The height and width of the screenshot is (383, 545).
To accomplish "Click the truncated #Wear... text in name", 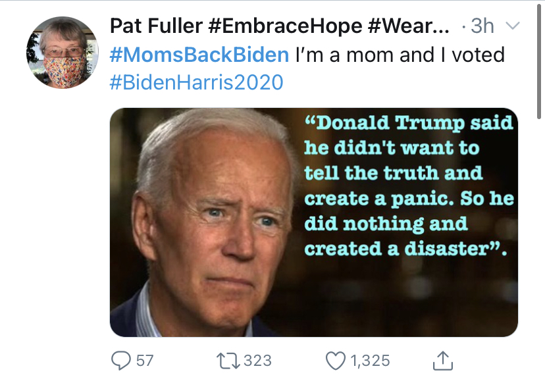I will click(x=408, y=26).
